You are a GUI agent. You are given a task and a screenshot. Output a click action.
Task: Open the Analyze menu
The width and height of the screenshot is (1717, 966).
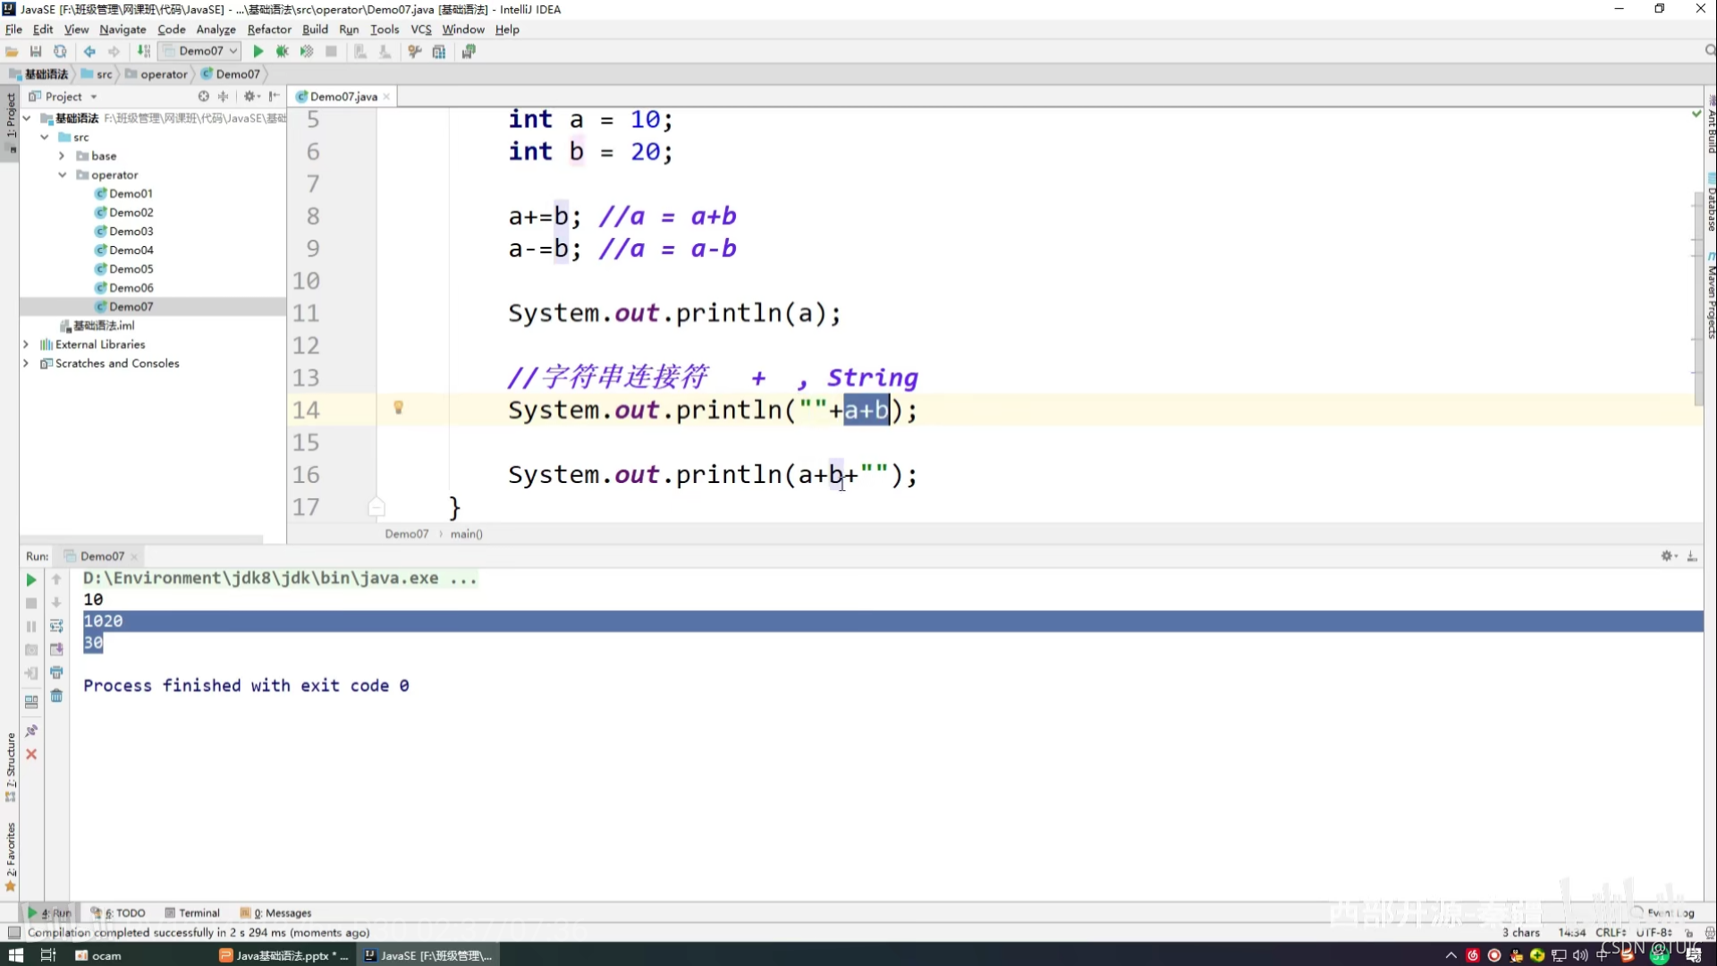point(216,30)
